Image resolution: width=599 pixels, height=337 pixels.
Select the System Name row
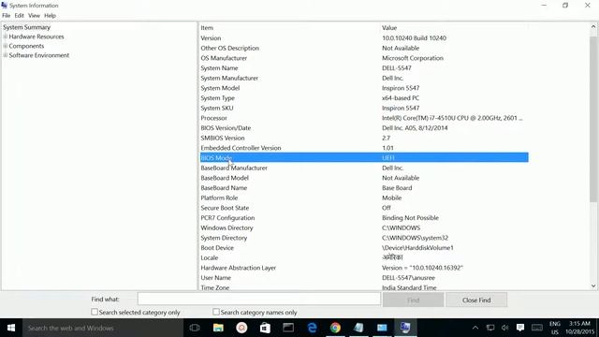coord(364,68)
